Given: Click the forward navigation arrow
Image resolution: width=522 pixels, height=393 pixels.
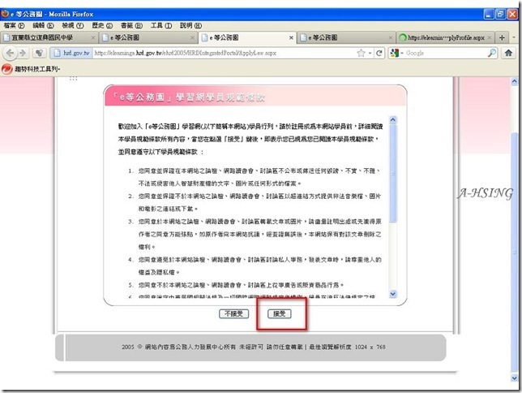Looking at the screenshot, I should tap(23, 53).
